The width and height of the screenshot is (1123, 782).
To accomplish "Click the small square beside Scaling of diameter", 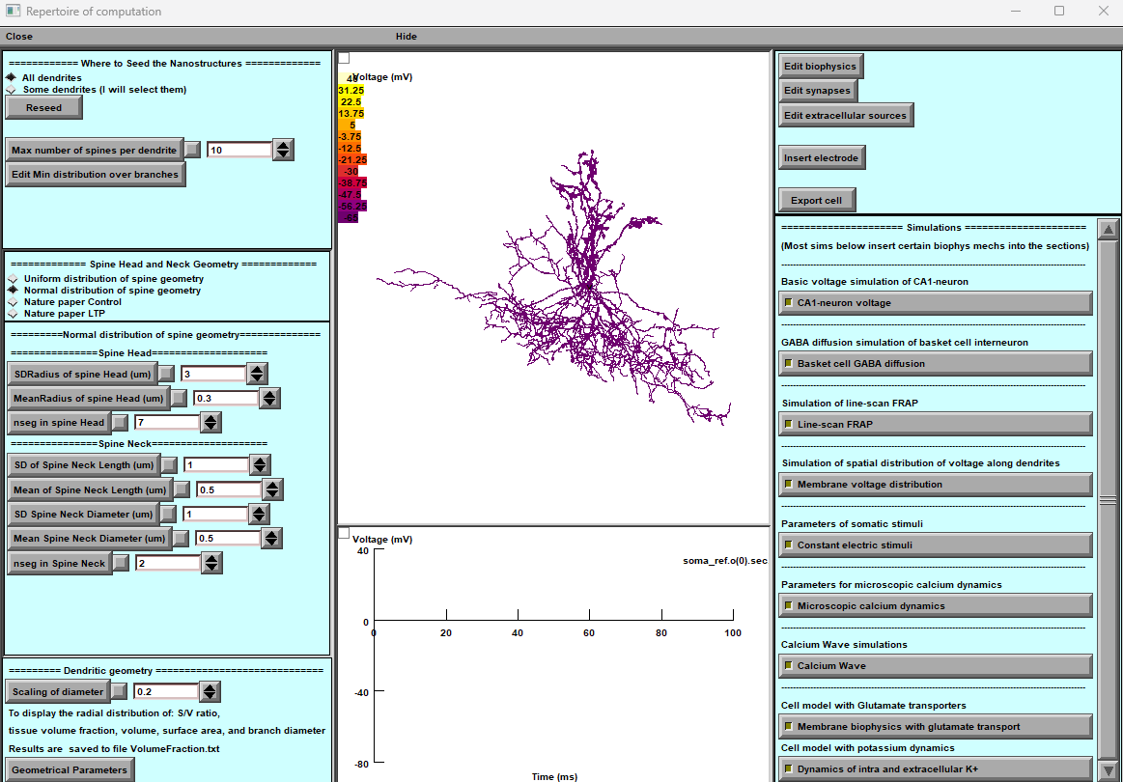I will pos(119,691).
